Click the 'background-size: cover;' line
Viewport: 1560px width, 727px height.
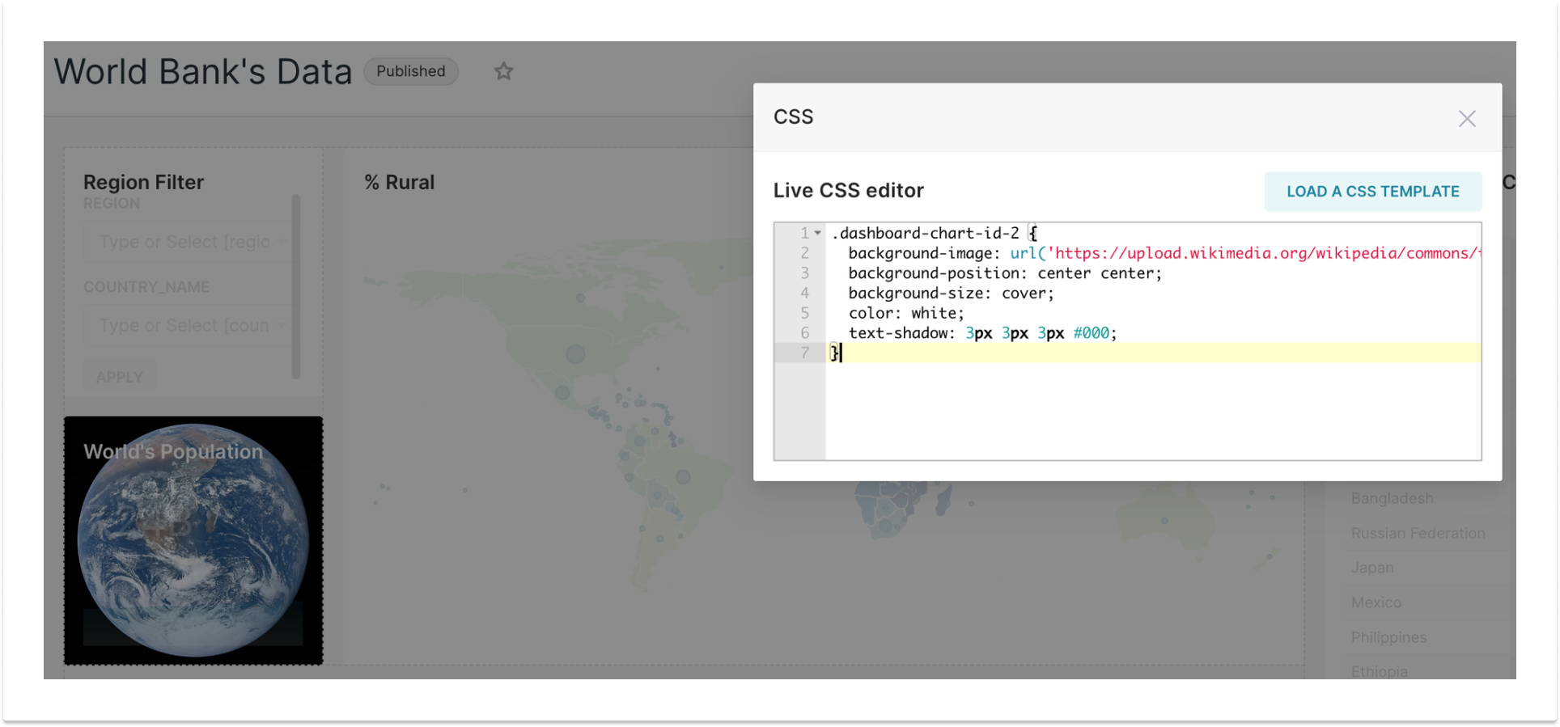(951, 293)
